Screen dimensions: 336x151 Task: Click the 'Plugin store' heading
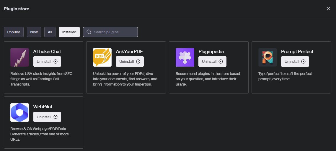(x=17, y=9)
